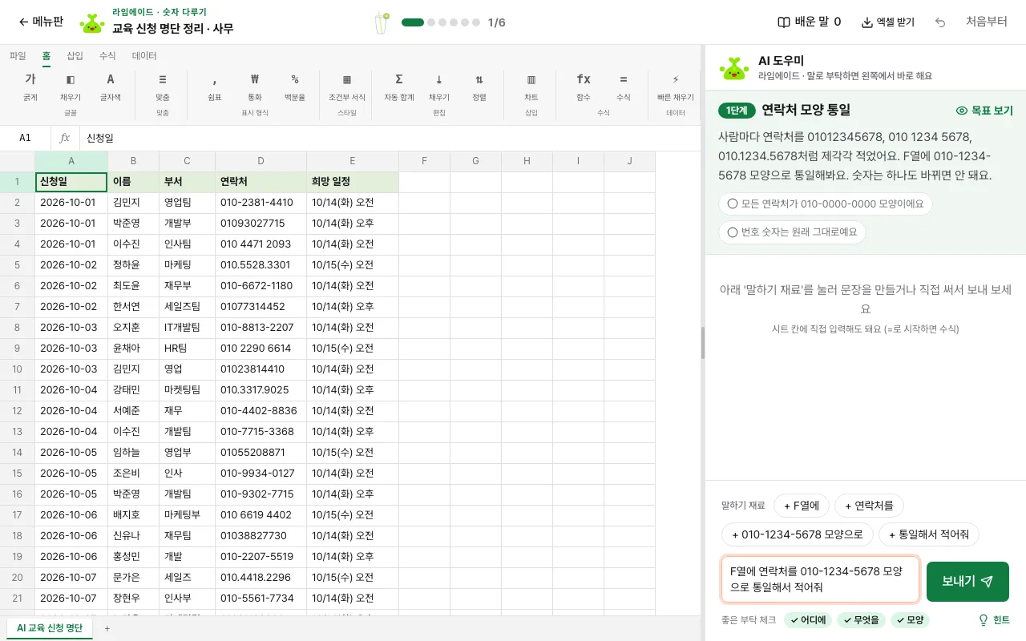Image resolution: width=1026 pixels, height=641 pixels.
Task: Apply 쉼표 comma number format
Action: click(215, 87)
